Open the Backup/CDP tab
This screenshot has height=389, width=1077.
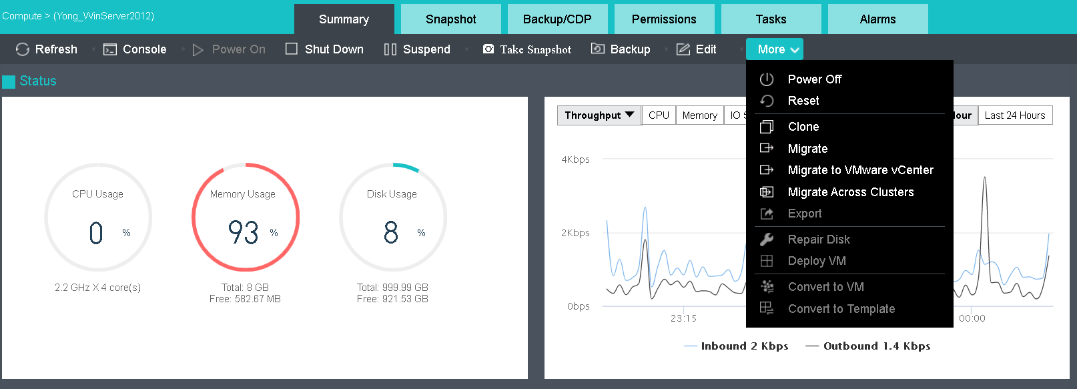point(558,19)
